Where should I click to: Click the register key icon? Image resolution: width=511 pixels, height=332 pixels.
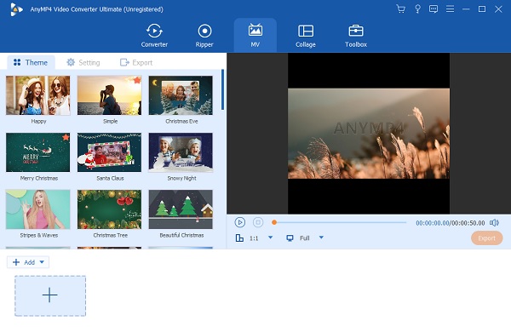417,9
